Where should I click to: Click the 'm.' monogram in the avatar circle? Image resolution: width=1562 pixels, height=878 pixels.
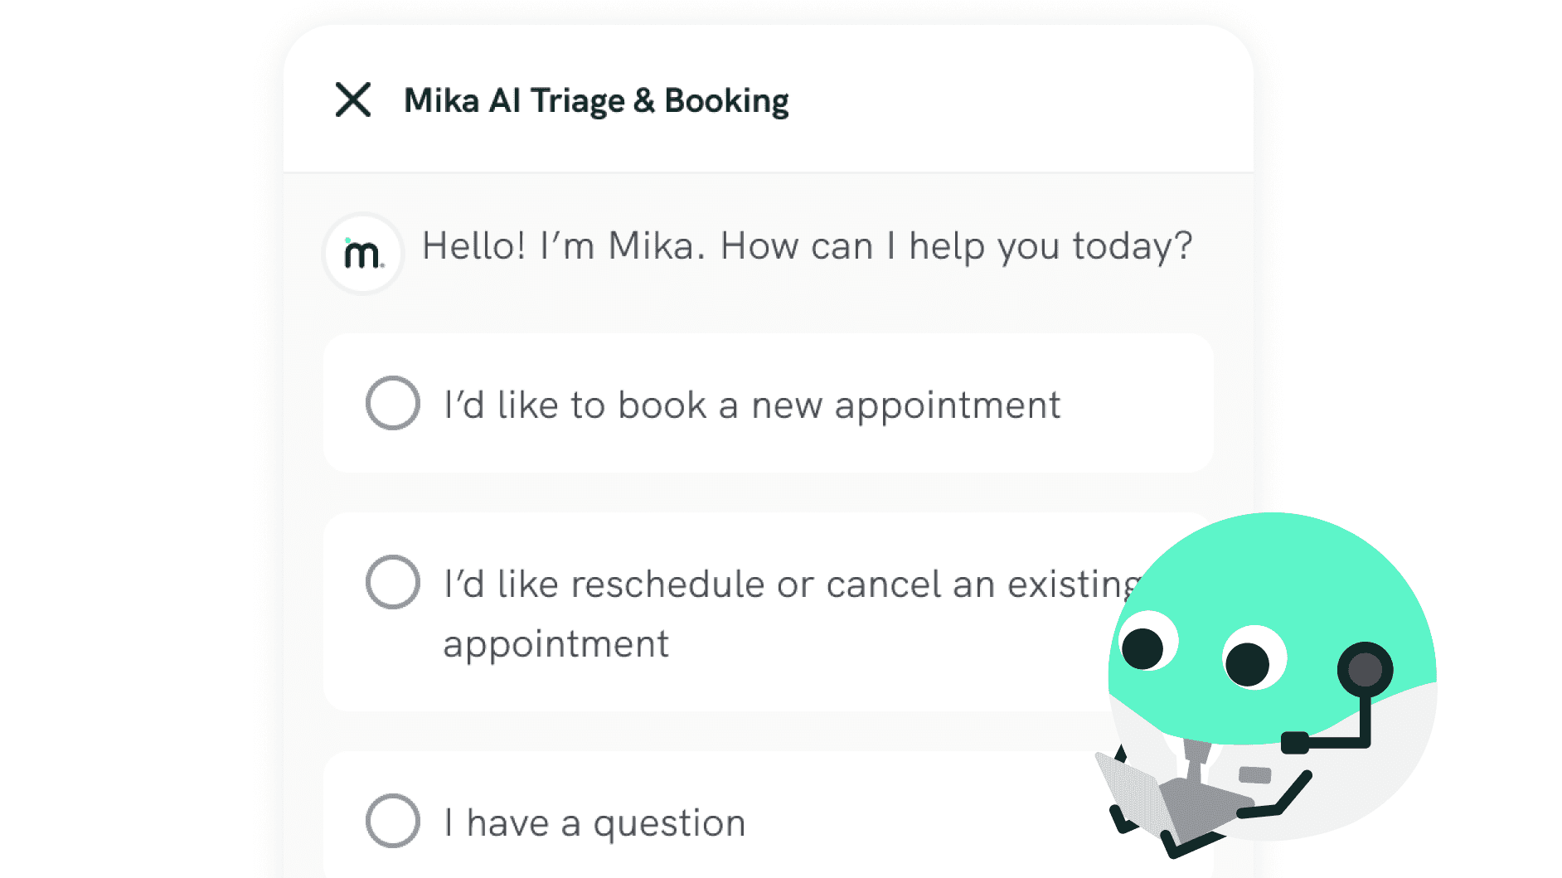click(362, 254)
